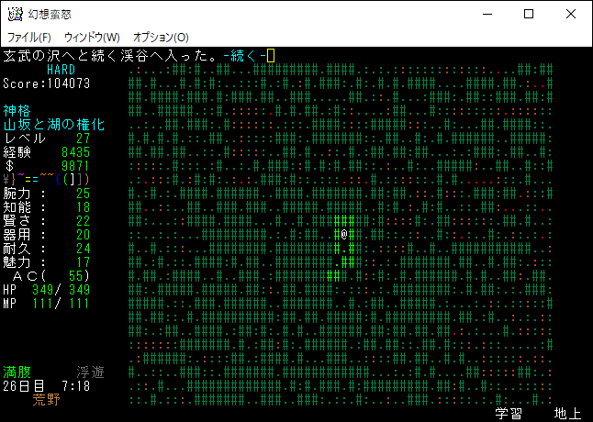Screen dimensions: 593x422
Task: Open the ウィンドウ(W) menu
Action: coord(92,37)
